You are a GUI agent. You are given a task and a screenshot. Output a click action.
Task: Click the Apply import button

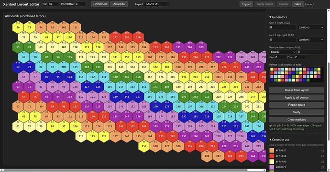coord(265,4)
